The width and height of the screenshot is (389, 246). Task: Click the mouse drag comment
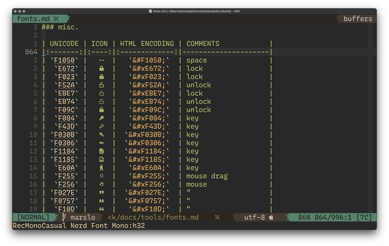(207, 176)
